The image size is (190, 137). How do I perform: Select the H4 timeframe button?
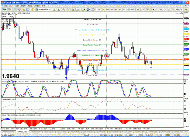(x=120, y=10)
